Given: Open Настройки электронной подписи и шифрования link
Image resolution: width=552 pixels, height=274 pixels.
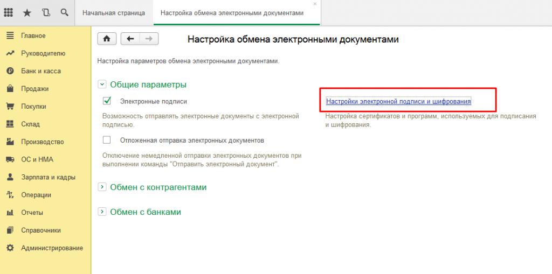Looking at the screenshot, I should point(398,101).
